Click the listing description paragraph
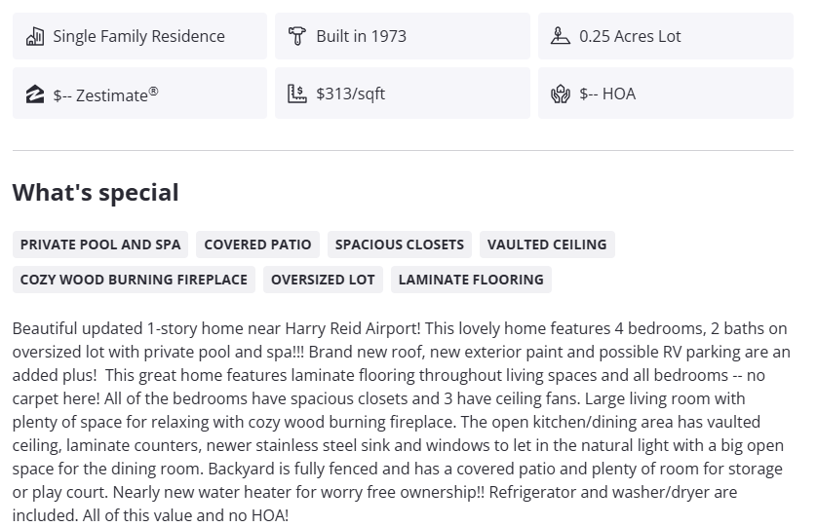817x527 pixels. tap(402, 422)
